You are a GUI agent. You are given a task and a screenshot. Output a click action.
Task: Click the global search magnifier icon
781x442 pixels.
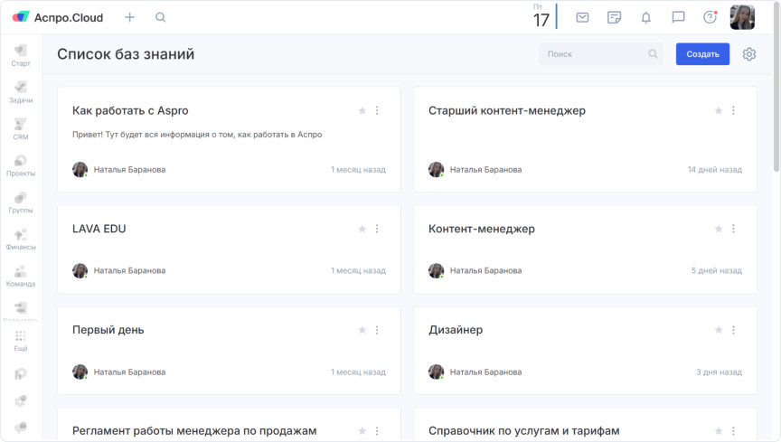(x=161, y=17)
